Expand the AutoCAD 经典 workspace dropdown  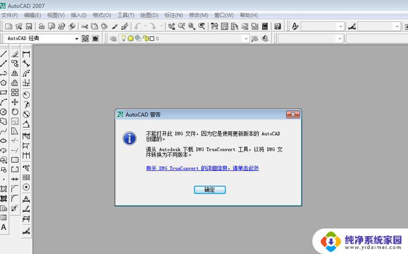(x=76, y=39)
